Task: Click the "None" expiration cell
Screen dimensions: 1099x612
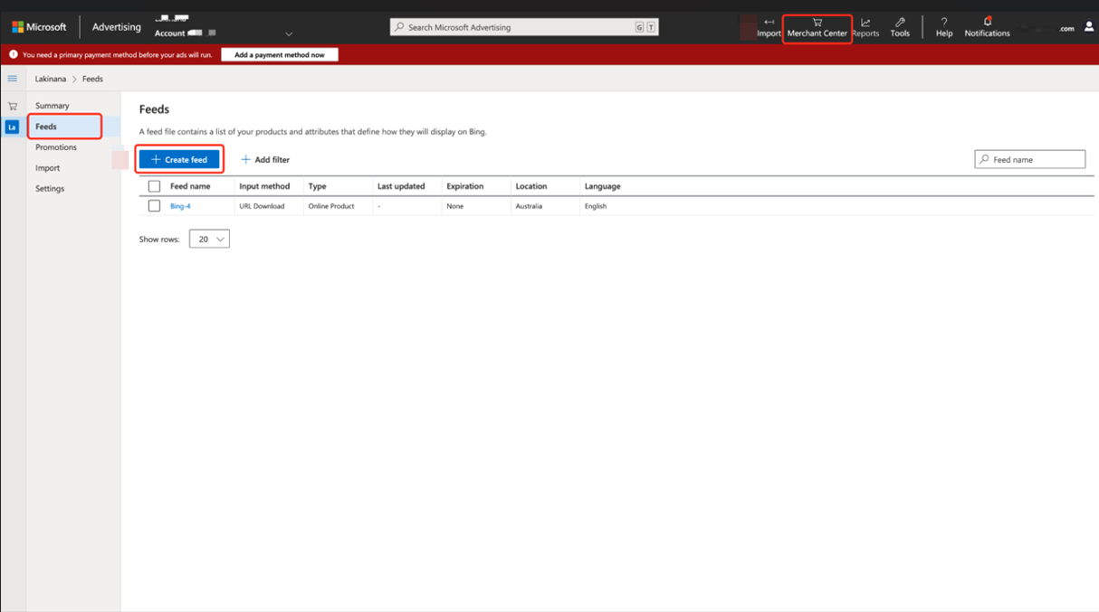Action: click(x=455, y=206)
